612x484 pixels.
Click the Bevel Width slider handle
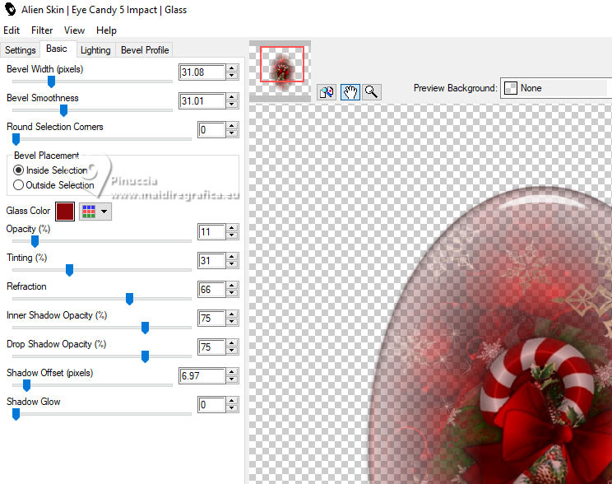(51, 81)
